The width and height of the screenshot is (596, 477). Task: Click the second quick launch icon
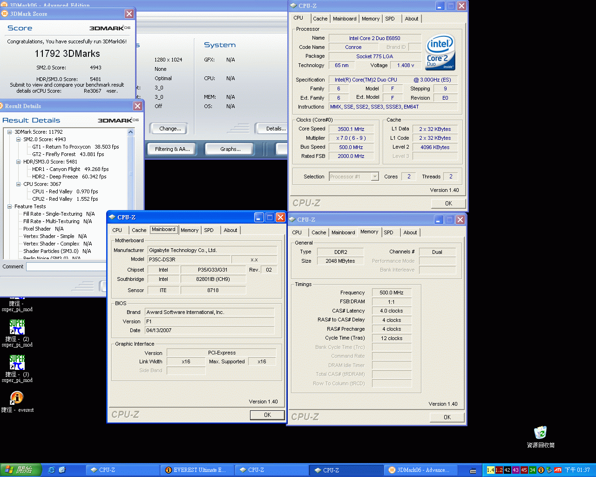click(x=62, y=470)
